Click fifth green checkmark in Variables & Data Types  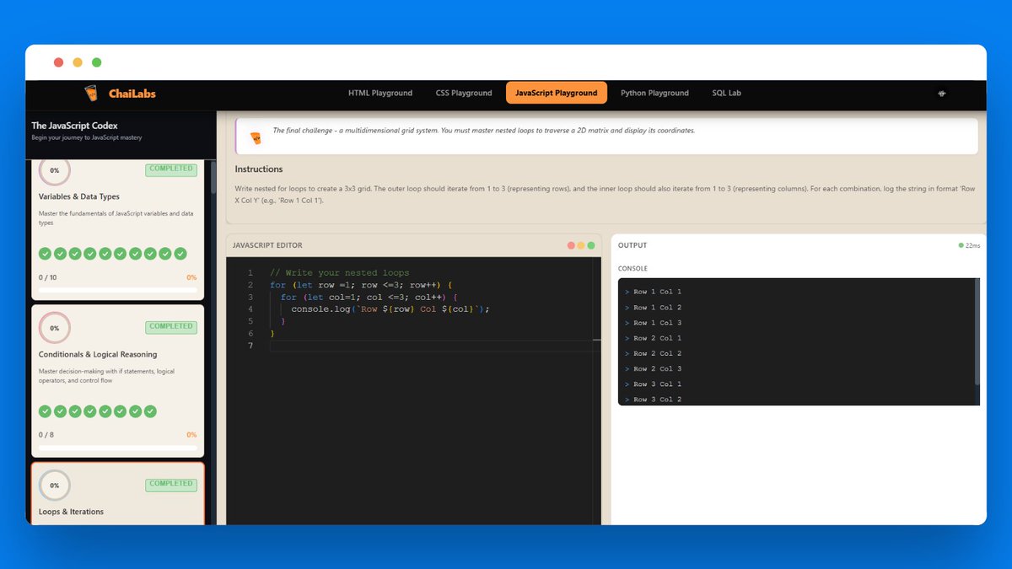click(105, 253)
